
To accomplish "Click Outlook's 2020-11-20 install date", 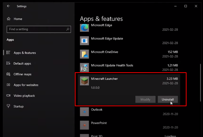I will click(x=170, y=114).
